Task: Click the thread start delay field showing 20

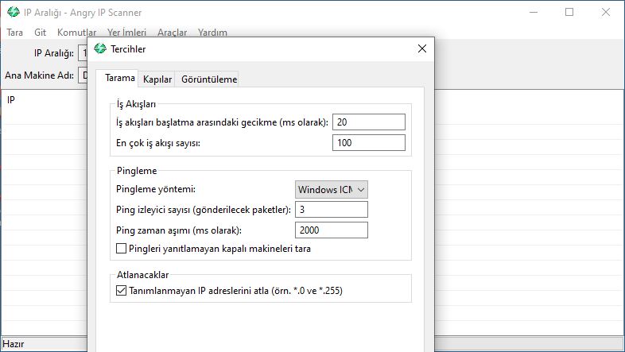Action: 369,122
